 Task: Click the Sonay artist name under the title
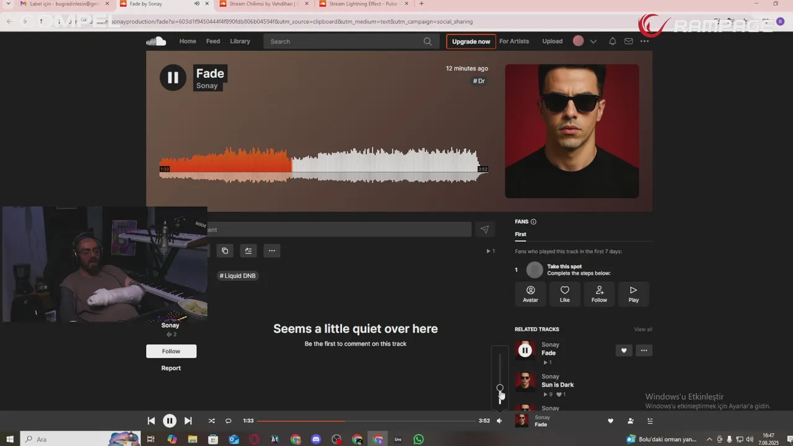point(207,85)
